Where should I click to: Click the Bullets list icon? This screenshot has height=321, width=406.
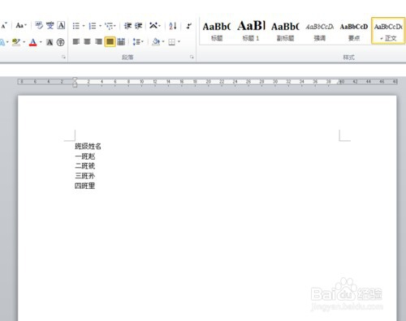click(76, 26)
